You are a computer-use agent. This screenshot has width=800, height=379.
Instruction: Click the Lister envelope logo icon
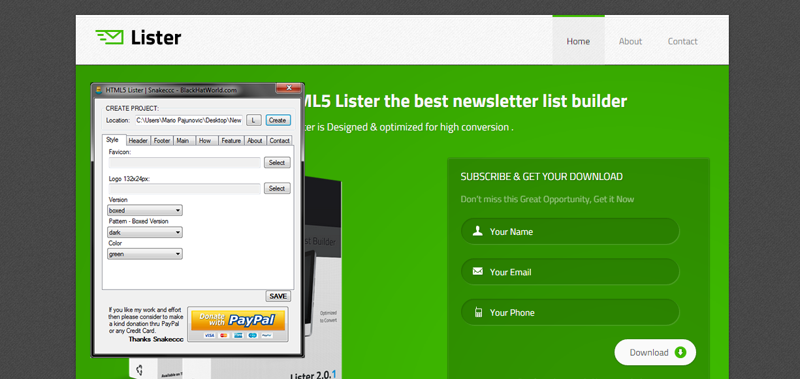109,37
